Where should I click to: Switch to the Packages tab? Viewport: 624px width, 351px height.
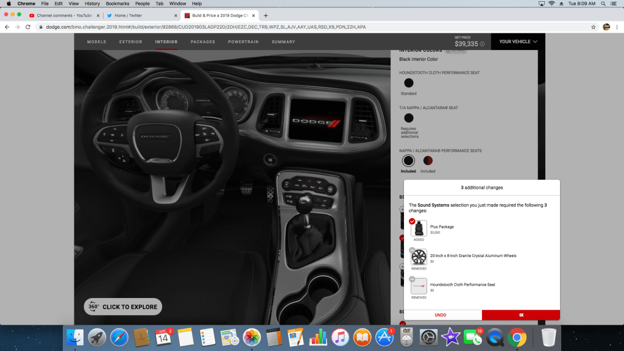[x=202, y=42]
